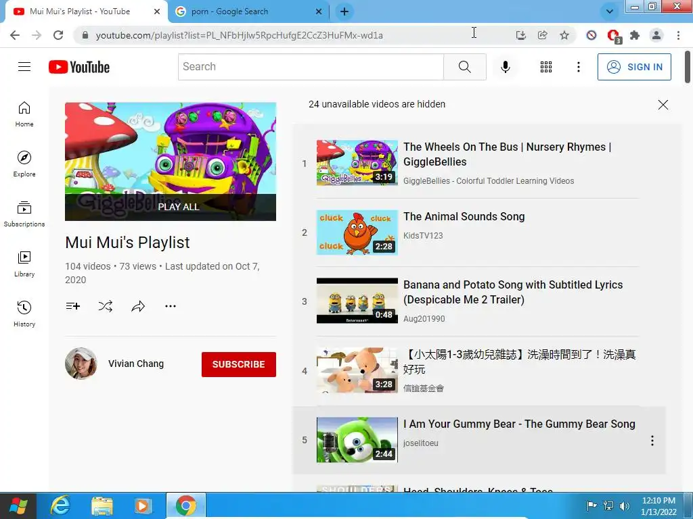Screen dimensions: 693x519
Task: Open Chrome profile avatar
Action: pyautogui.click(x=656, y=35)
